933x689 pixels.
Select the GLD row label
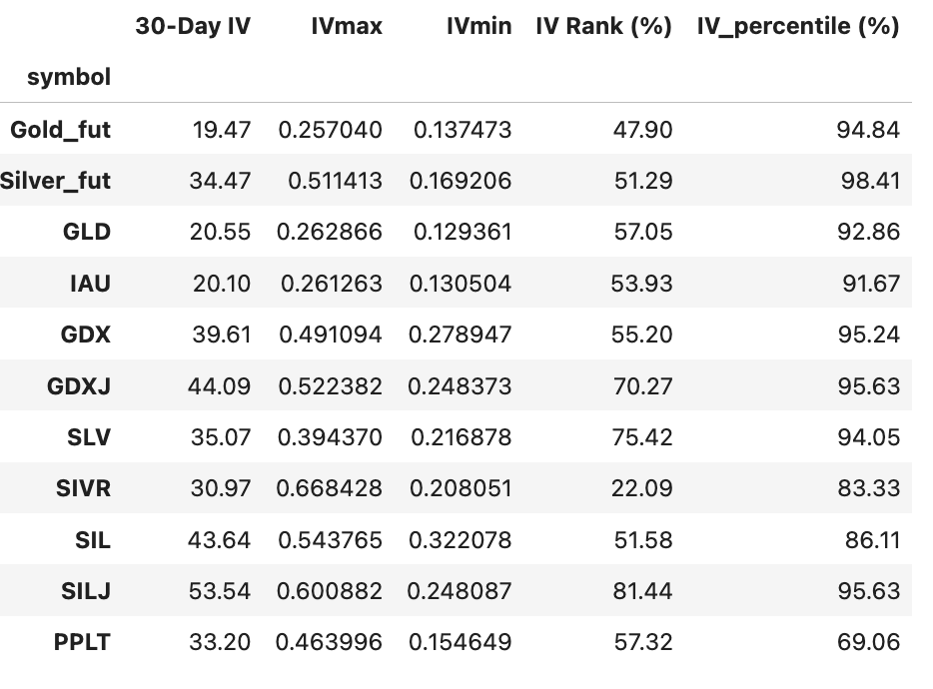coord(87,232)
